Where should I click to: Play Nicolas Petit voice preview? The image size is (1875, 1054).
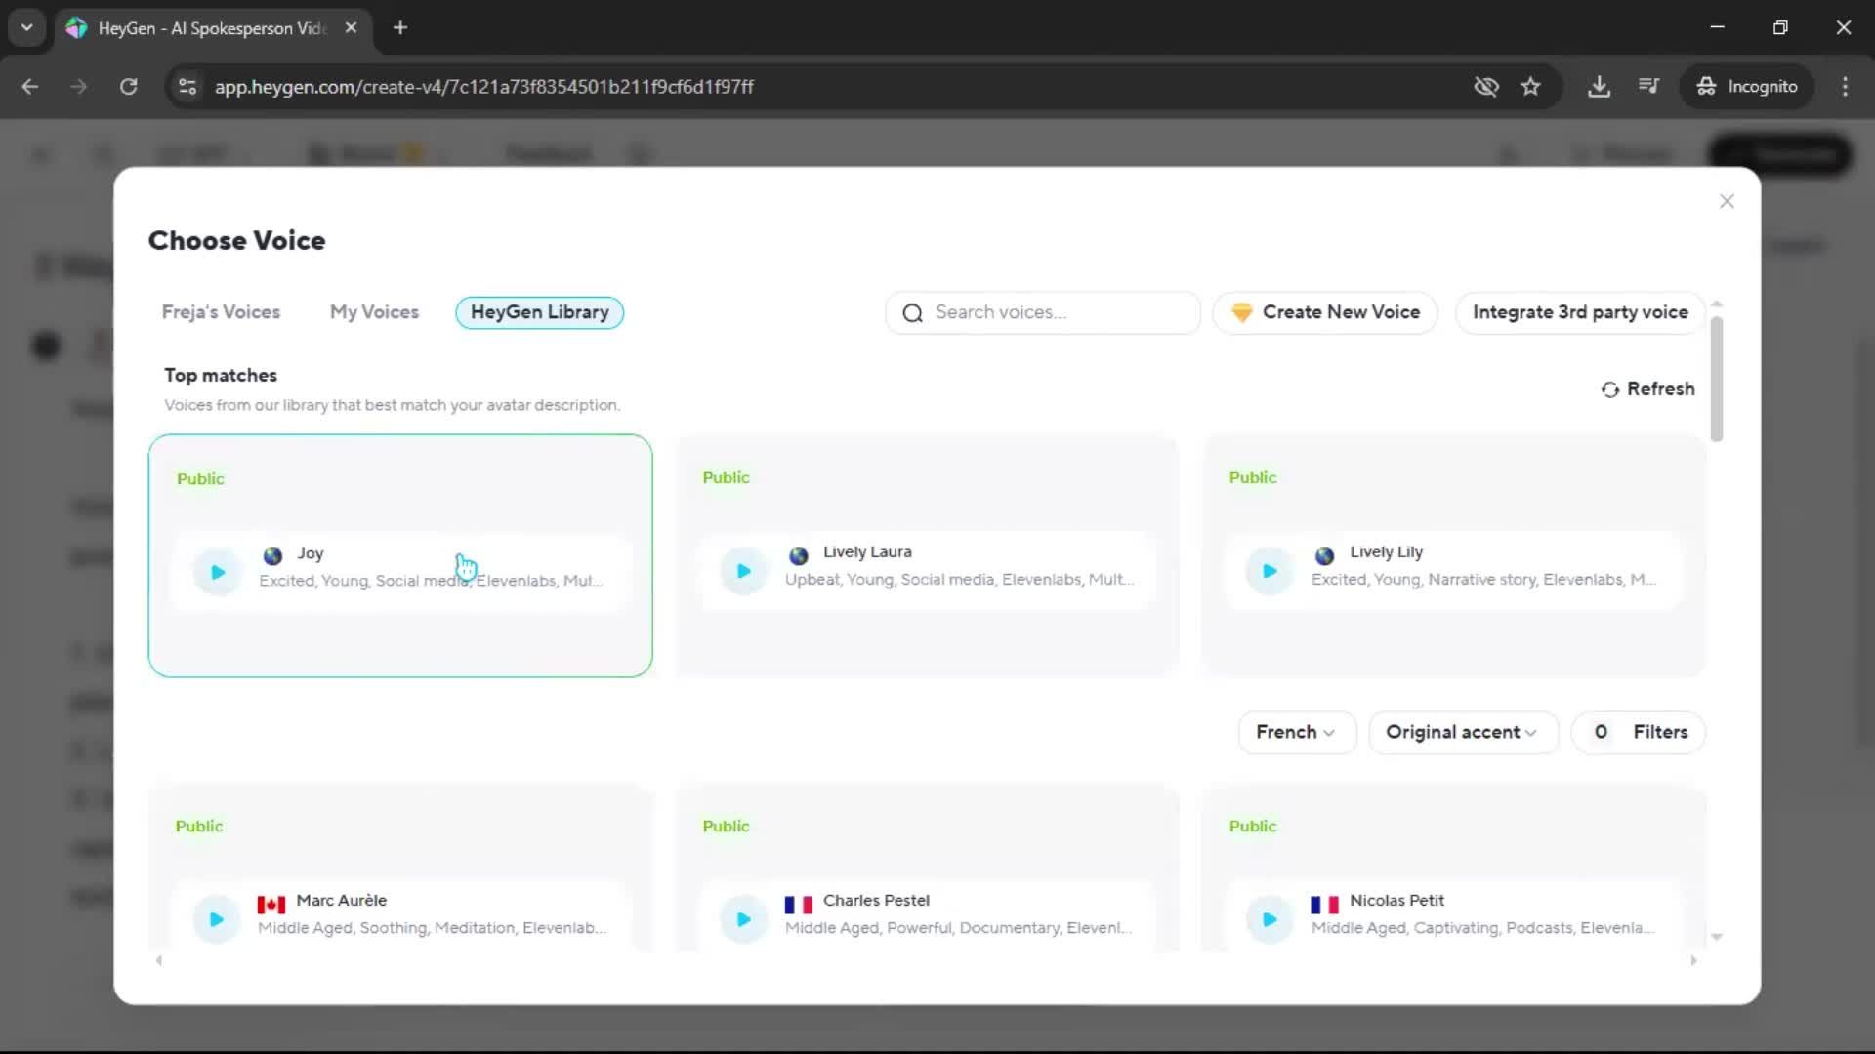point(1270,919)
